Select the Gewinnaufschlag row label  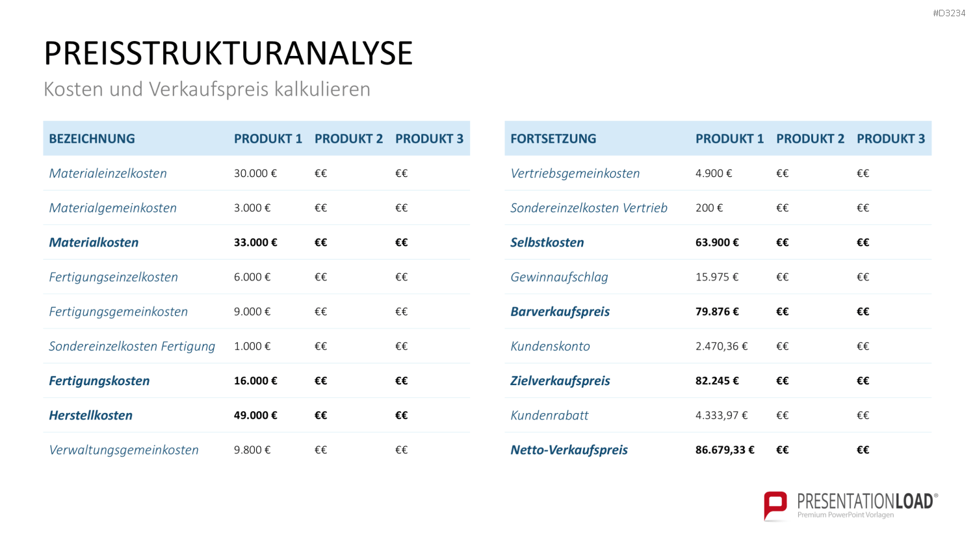point(559,277)
